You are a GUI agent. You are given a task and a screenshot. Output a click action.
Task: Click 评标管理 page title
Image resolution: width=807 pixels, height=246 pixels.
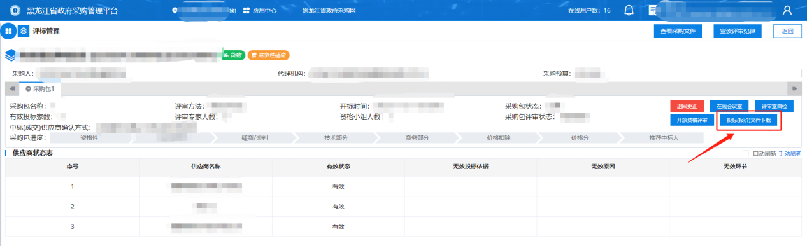(46, 31)
